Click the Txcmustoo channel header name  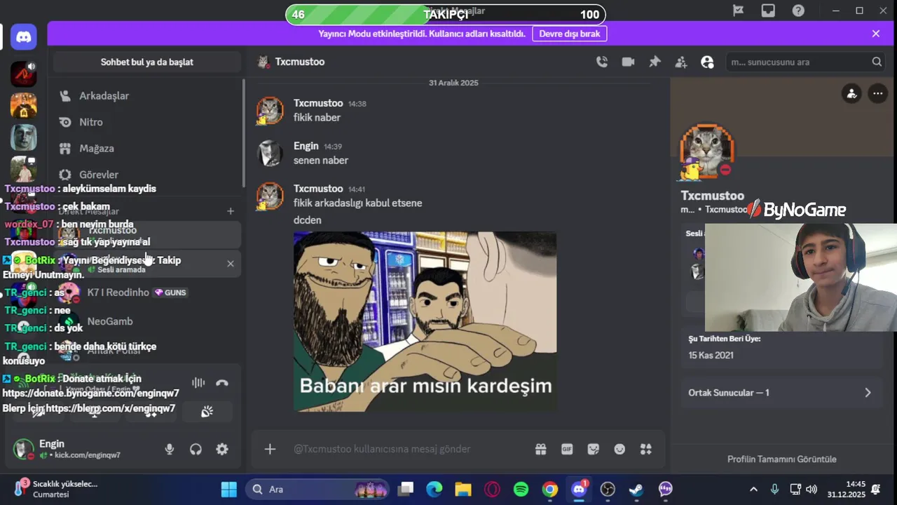(300, 62)
